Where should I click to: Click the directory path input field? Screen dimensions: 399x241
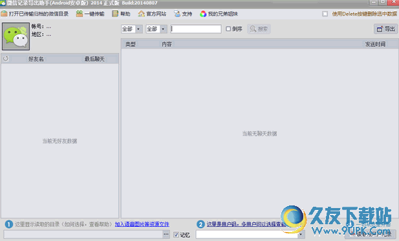(x=83, y=235)
